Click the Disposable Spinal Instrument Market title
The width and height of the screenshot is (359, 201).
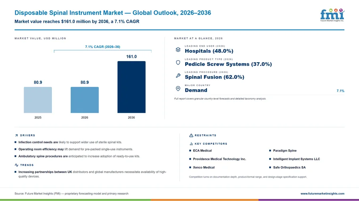pyautogui.click(x=112, y=13)
